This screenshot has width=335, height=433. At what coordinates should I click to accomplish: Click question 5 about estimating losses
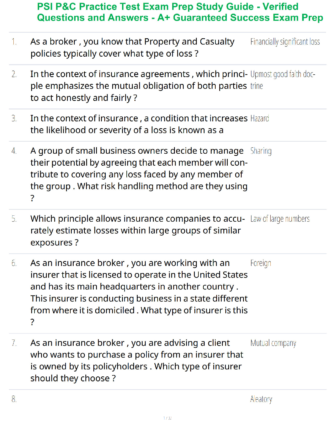[138, 230]
